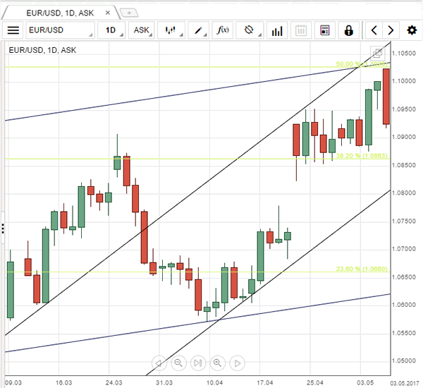
Task: Click the 17.04 date axis label
Action: [x=264, y=383]
